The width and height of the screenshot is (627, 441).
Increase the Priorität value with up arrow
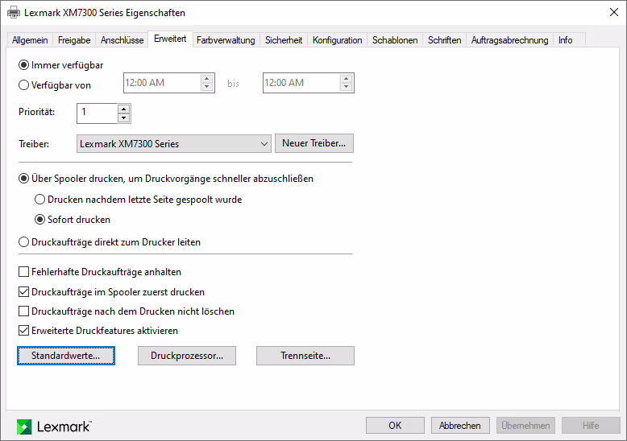124,109
